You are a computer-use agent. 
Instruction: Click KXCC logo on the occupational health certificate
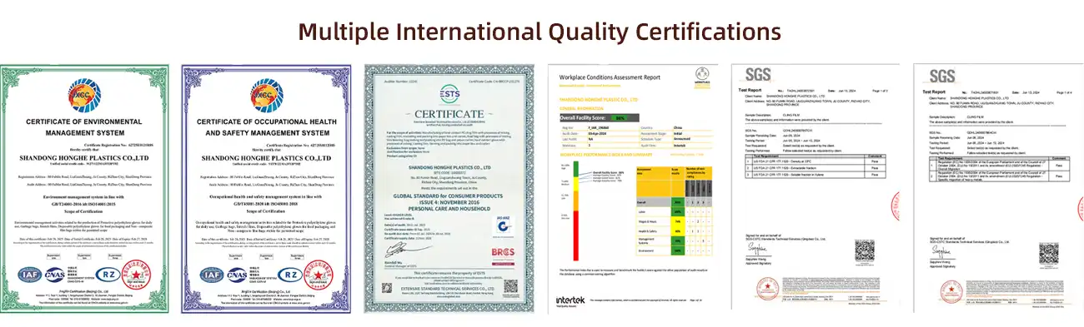pyautogui.click(x=266, y=97)
